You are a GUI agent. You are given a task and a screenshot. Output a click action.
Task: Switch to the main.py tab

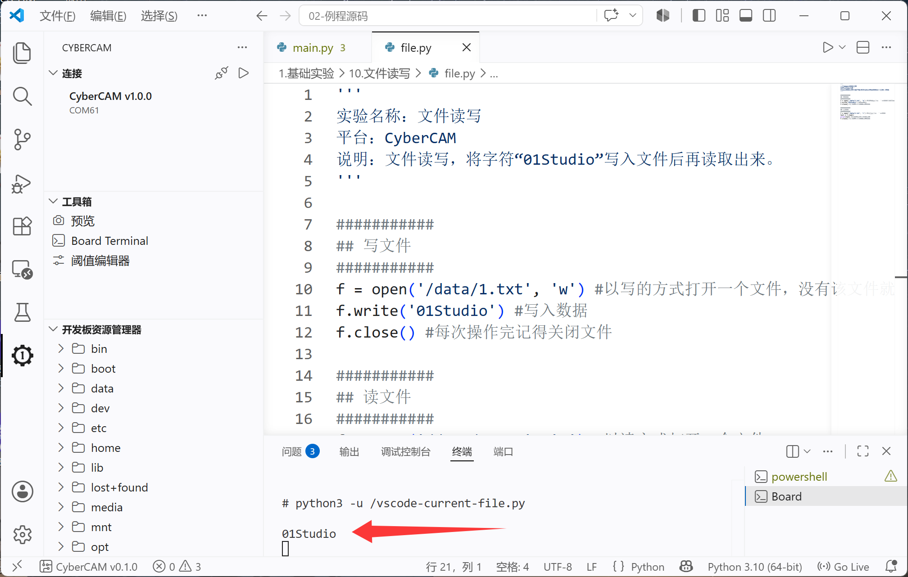[x=313, y=47]
